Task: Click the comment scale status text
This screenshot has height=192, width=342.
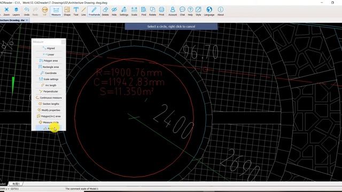Action: coord(82,189)
